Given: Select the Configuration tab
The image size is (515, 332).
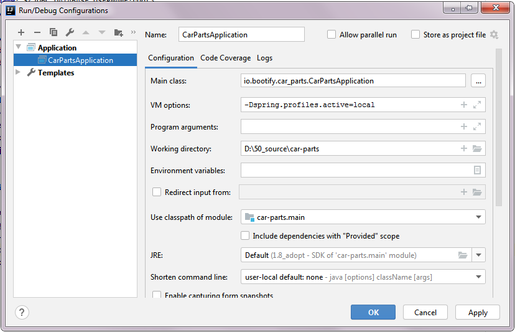Looking at the screenshot, I should (x=171, y=58).
